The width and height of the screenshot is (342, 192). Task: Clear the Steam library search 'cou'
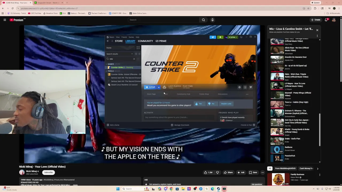coord(134,59)
